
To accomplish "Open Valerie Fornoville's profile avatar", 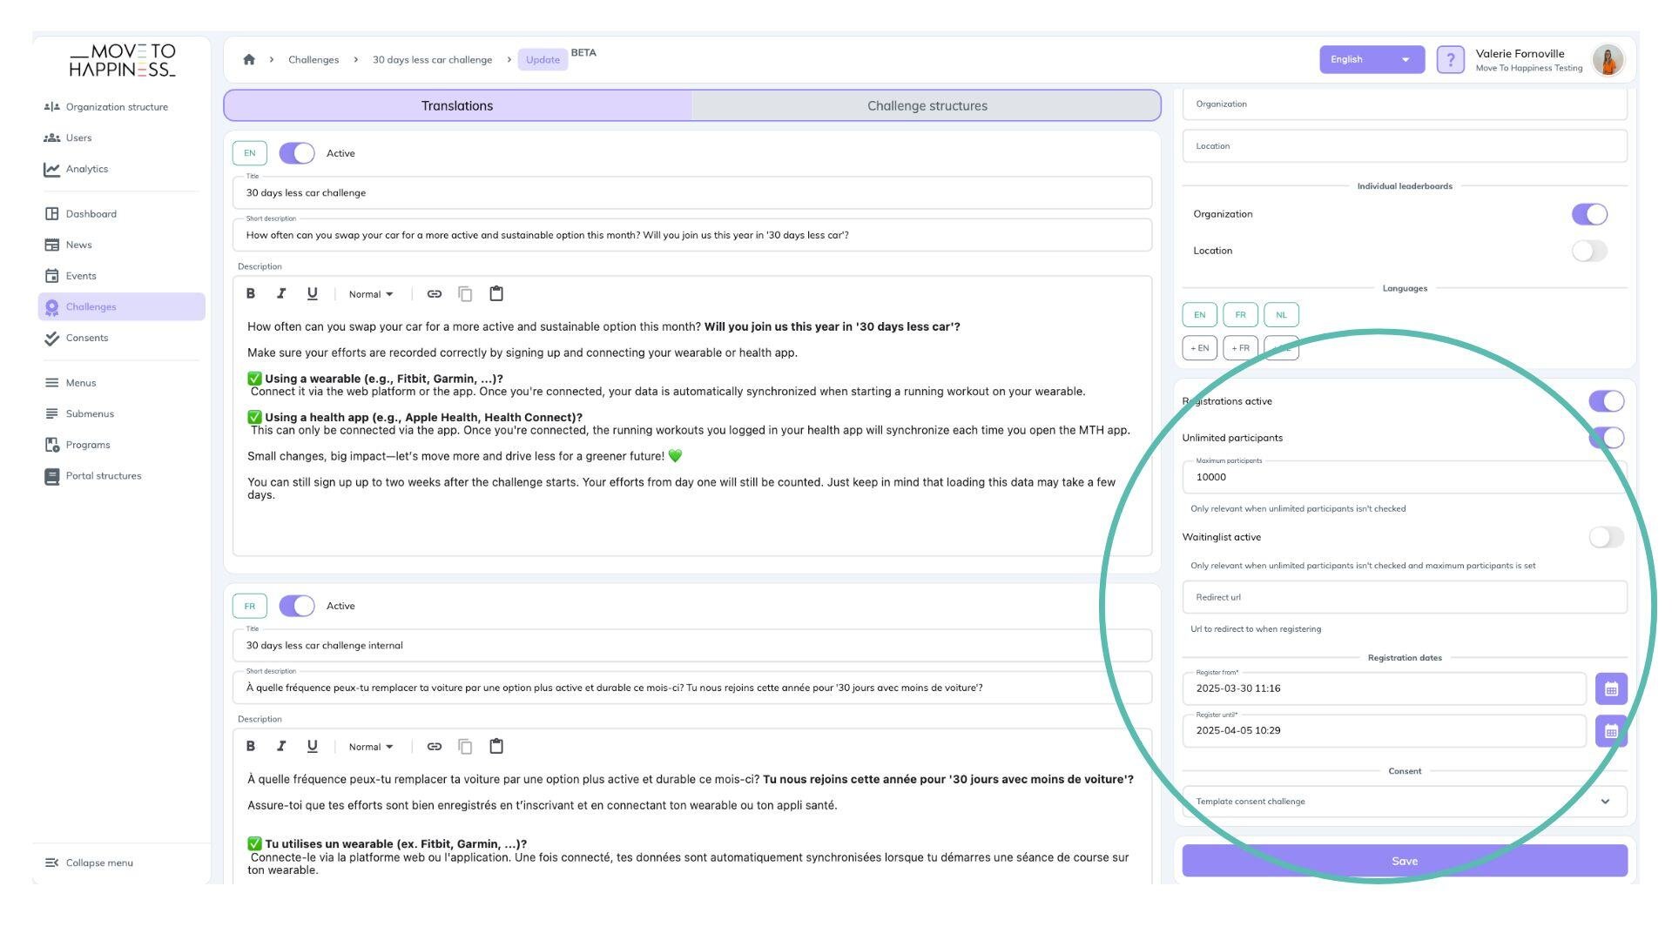I will pos(1608,60).
